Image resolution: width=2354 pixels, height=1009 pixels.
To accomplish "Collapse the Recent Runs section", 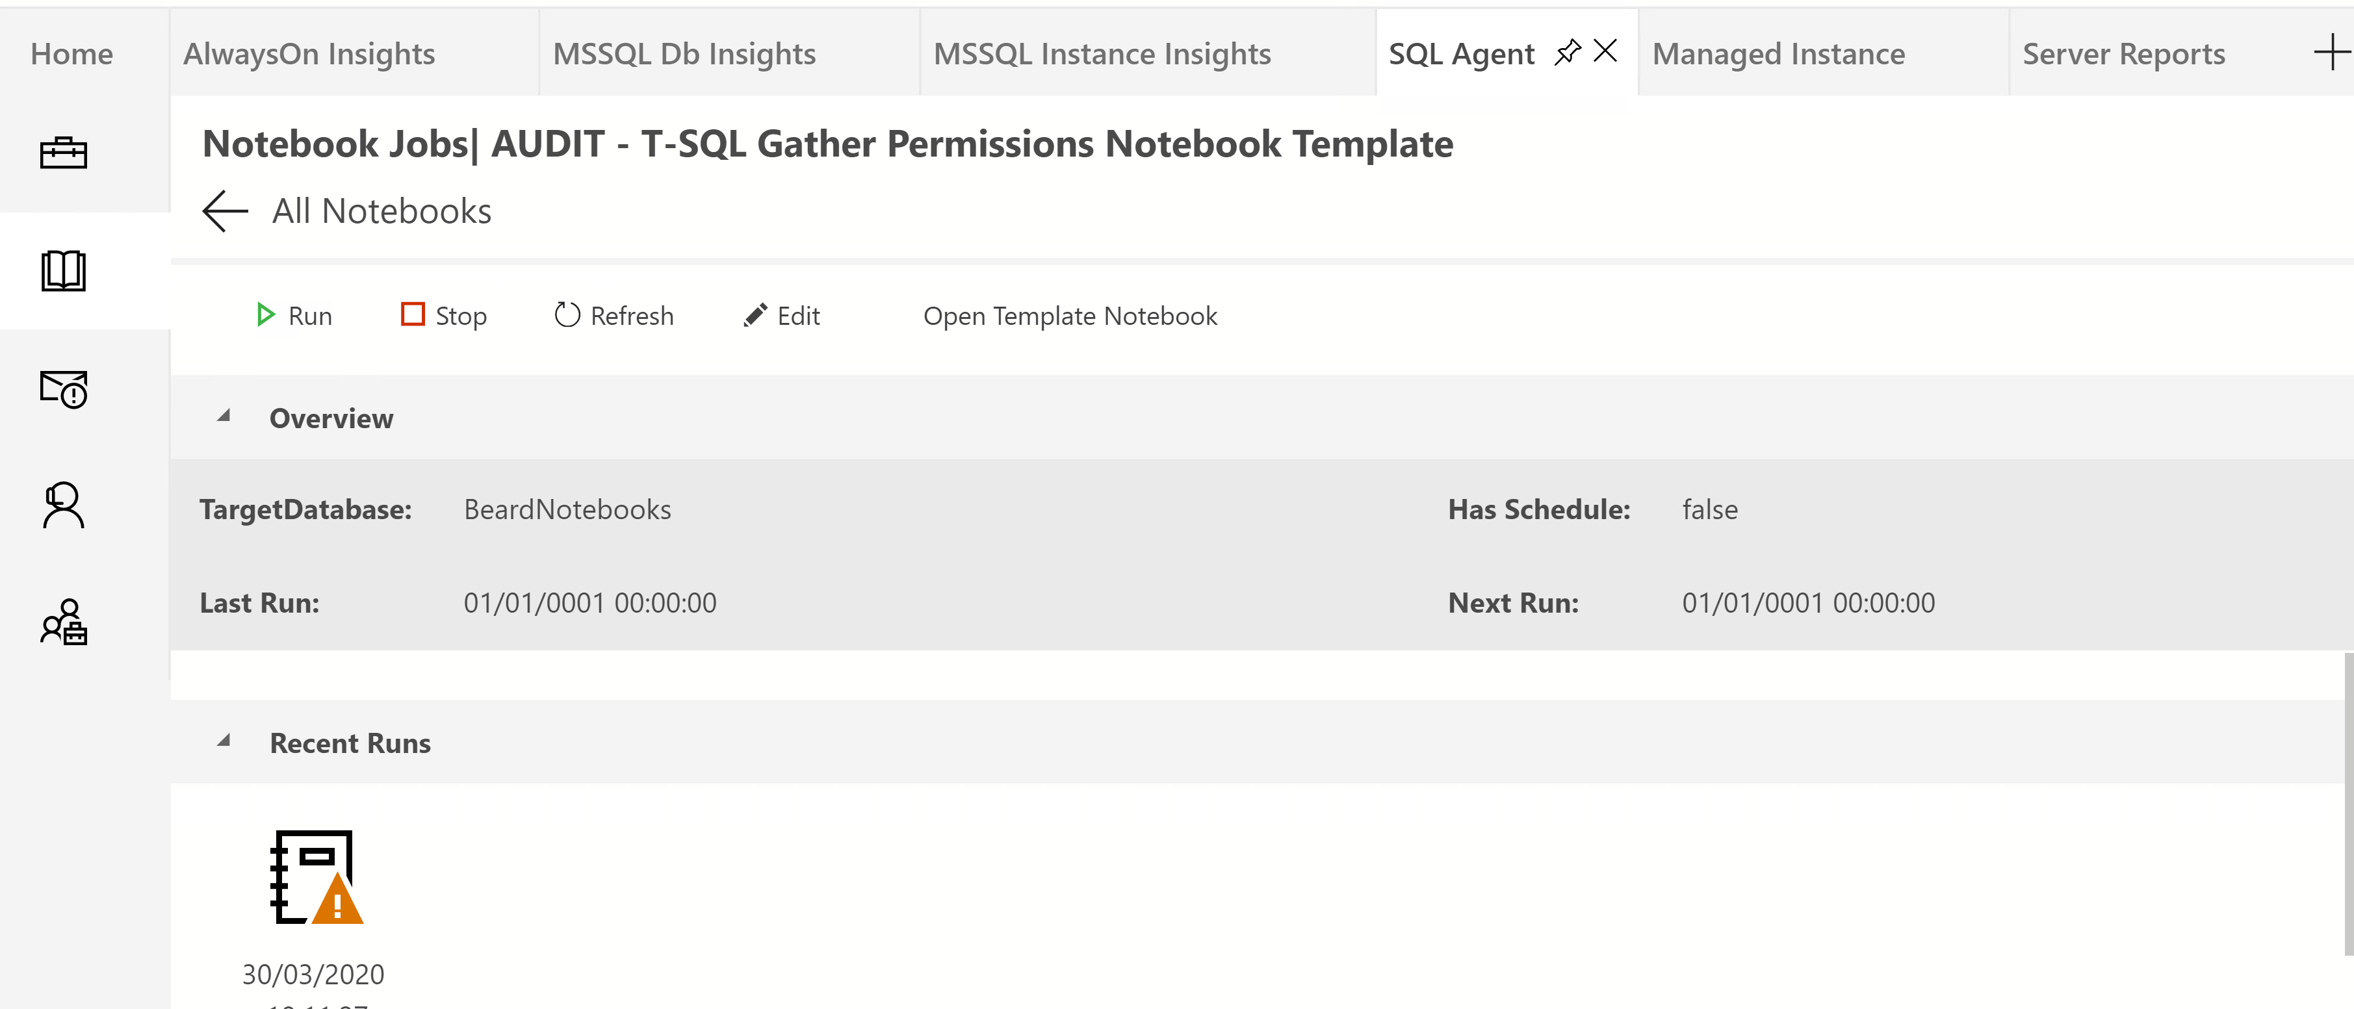I will click(224, 741).
